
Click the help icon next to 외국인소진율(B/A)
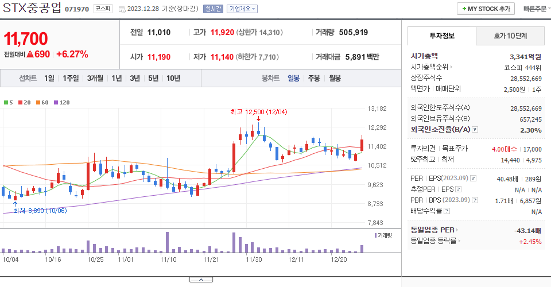click(475, 130)
